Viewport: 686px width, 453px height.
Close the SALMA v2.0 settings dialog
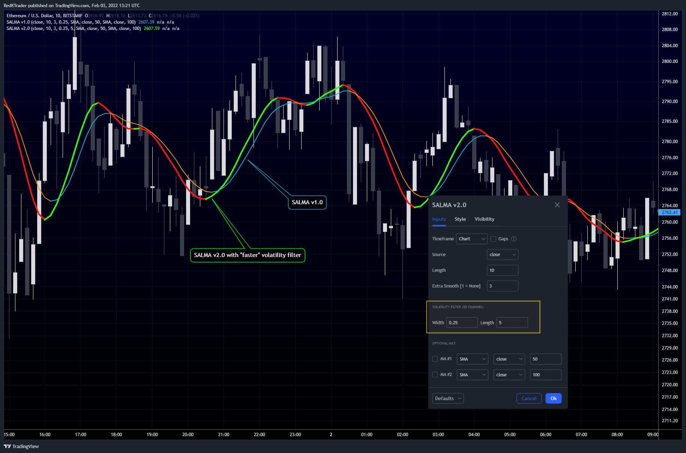click(557, 205)
